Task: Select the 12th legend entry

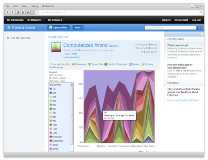Action: (x=53, y=133)
